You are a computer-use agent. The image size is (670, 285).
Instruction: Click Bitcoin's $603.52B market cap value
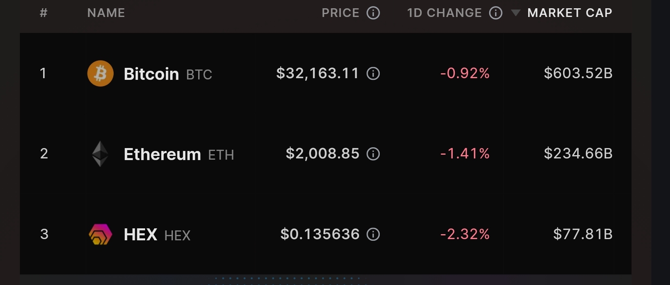coord(578,73)
